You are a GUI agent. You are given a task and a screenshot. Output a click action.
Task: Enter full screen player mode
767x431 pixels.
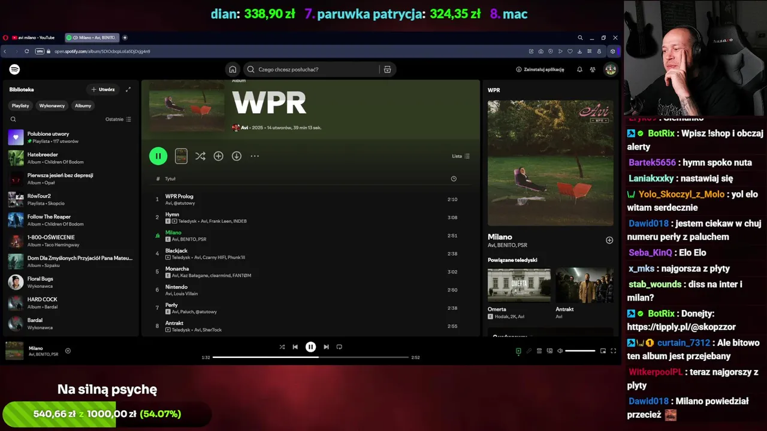[x=613, y=351]
